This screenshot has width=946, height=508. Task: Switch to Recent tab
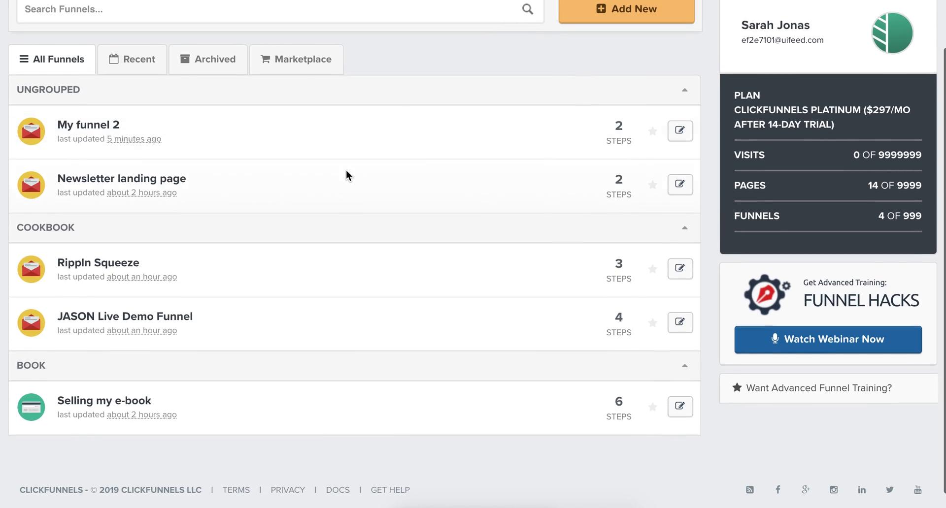pyautogui.click(x=132, y=59)
